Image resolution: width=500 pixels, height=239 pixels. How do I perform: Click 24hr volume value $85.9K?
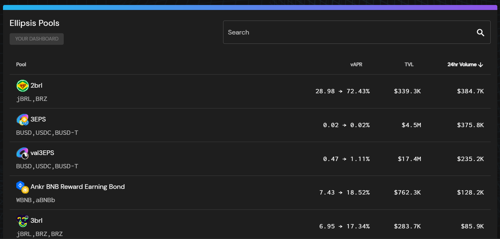click(x=472, y=226)
